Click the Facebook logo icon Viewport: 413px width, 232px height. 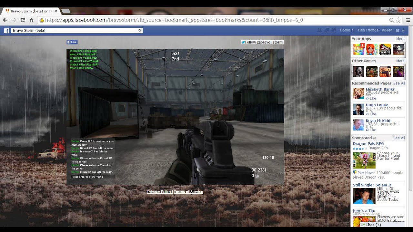point(6,31)
